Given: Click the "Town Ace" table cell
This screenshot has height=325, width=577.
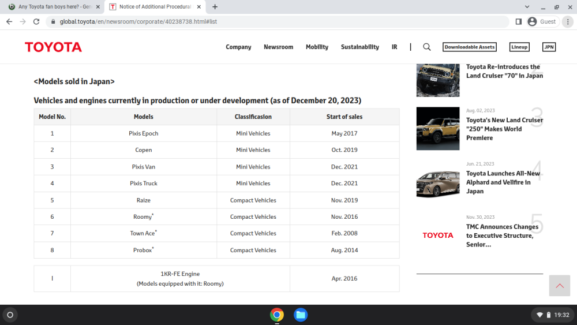Looking at the screenshot, I should (x=144, y=233).
